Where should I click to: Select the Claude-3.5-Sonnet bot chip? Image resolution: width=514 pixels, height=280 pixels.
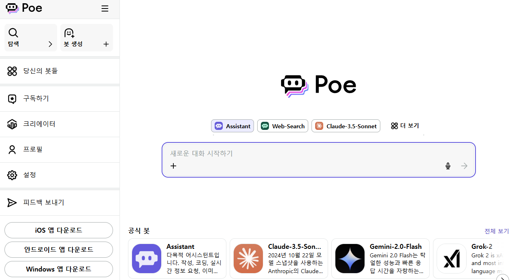click(x=346, y=126)
